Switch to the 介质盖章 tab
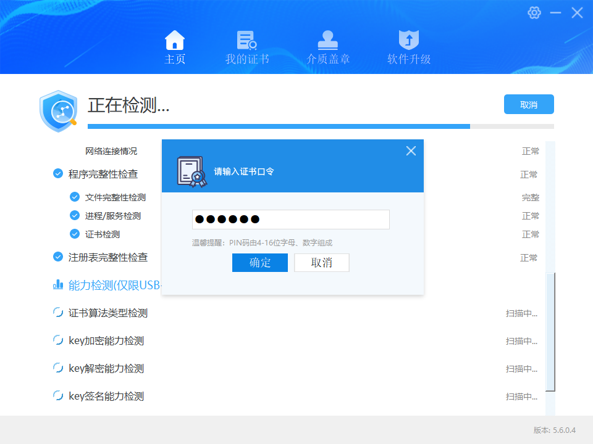This screenshot has height=444, width=593. click(x=328, y=47)
